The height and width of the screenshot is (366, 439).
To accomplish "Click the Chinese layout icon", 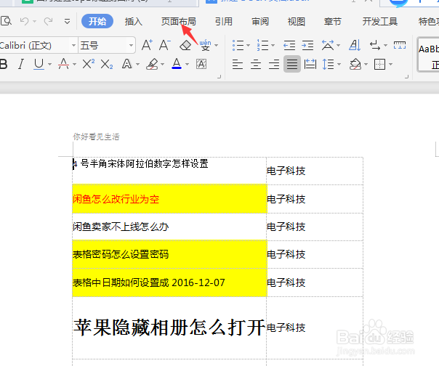I will [328, 45].
